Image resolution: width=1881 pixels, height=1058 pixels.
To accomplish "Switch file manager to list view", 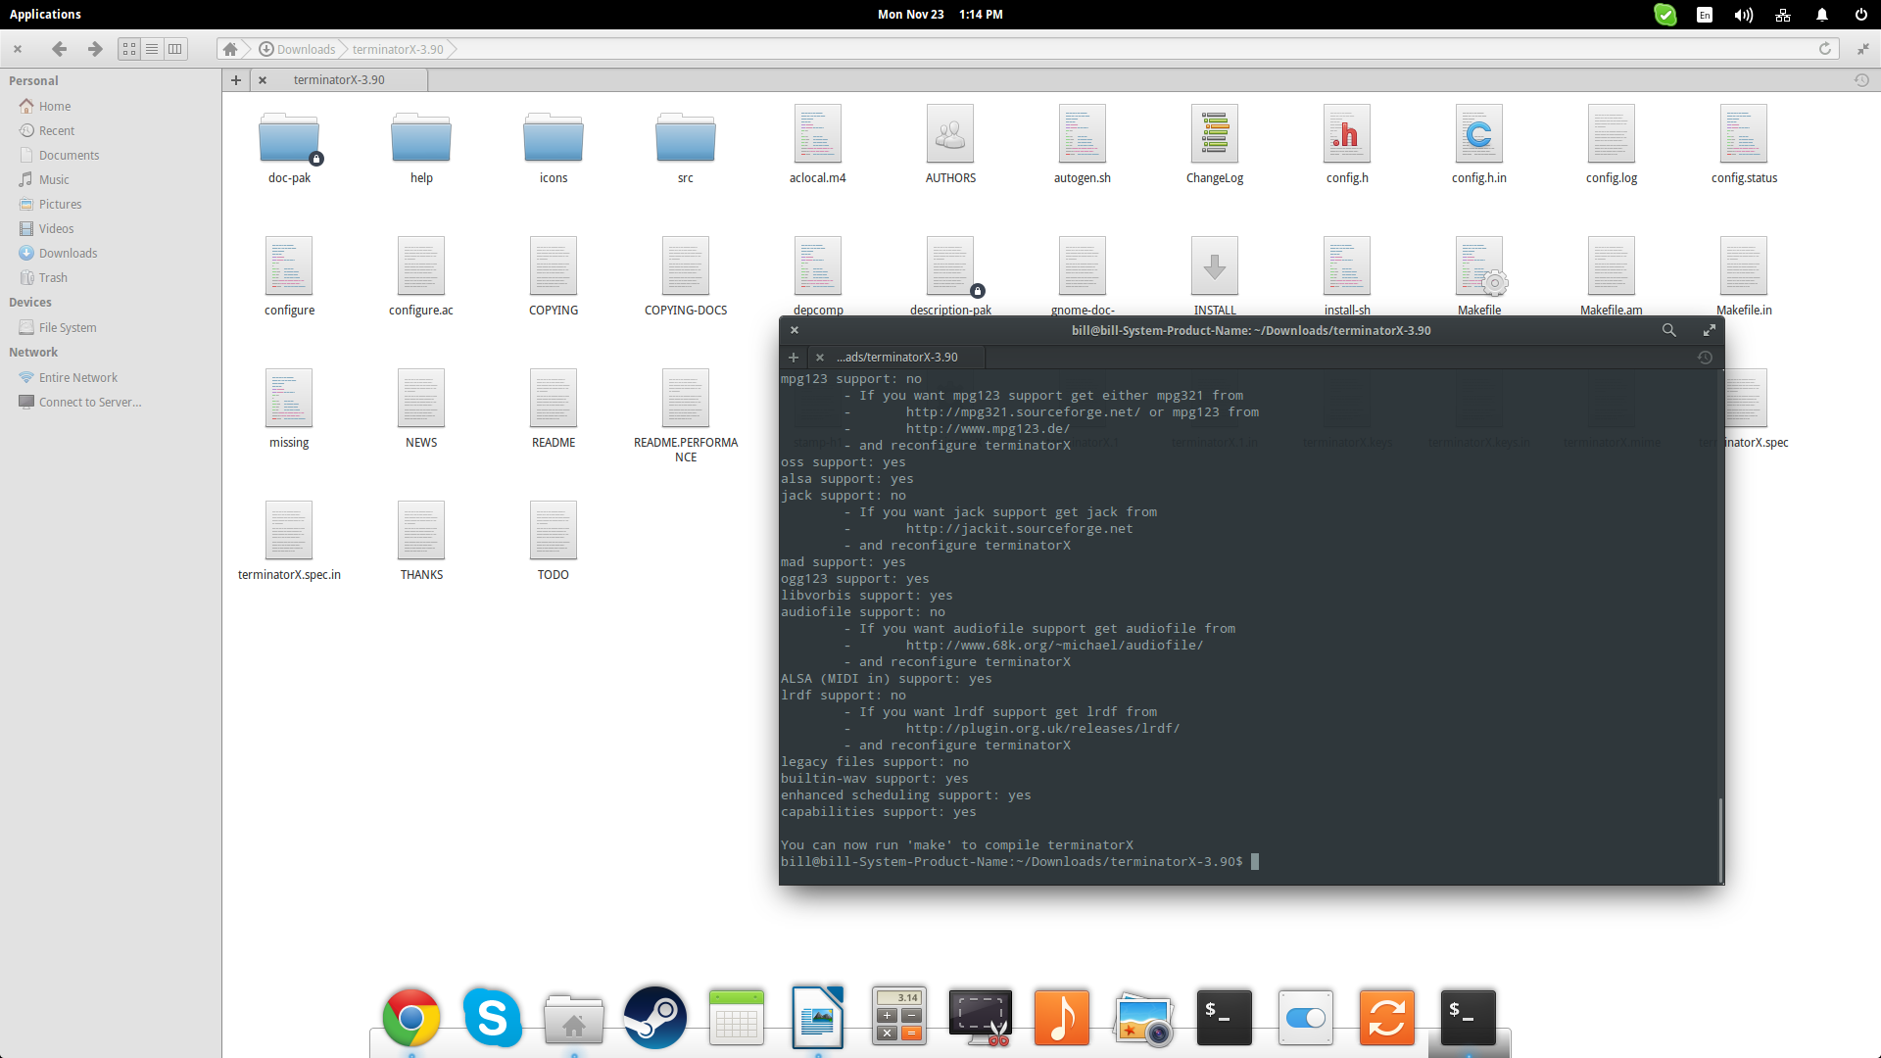I will (x=152, y=49).
